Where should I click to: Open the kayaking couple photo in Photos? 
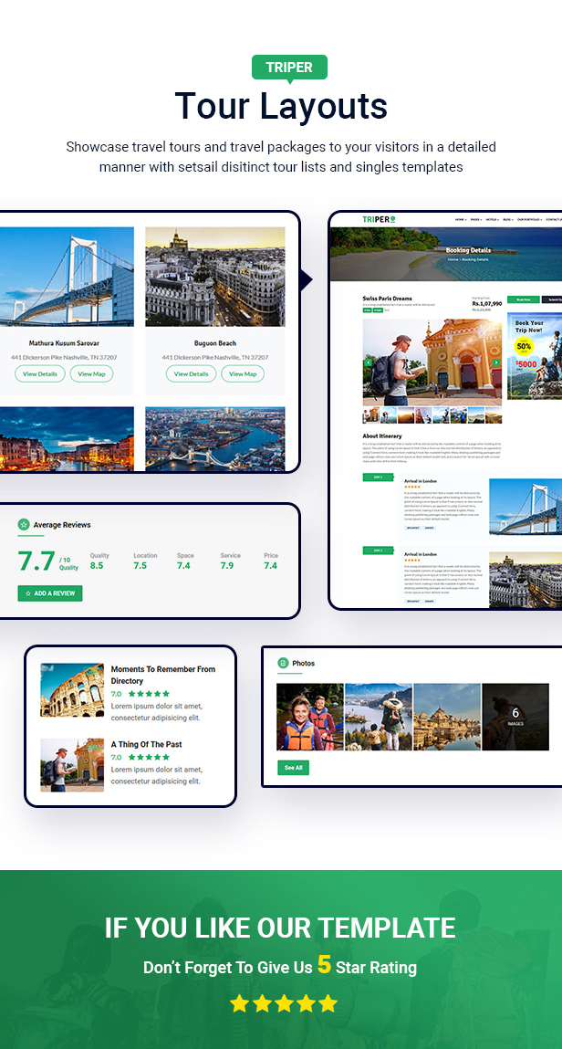pos(310,717)
